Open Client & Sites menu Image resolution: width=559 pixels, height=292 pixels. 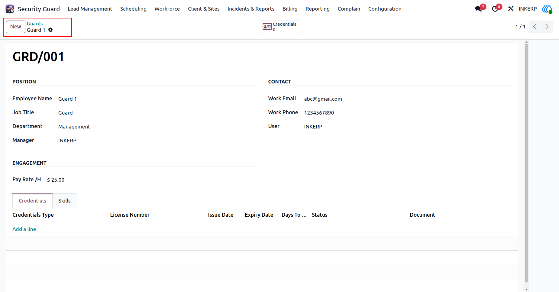[x=204, y=9]
